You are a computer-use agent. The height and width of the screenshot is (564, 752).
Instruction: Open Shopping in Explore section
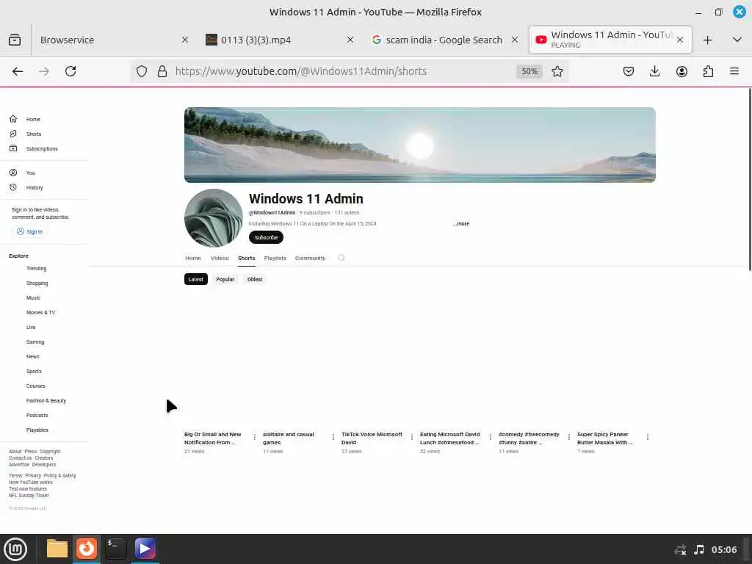37,283
